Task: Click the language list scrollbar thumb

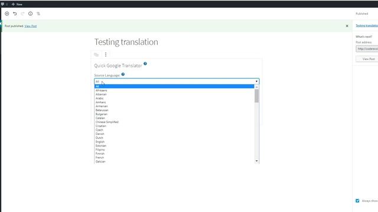Action: tap(256, 95)
